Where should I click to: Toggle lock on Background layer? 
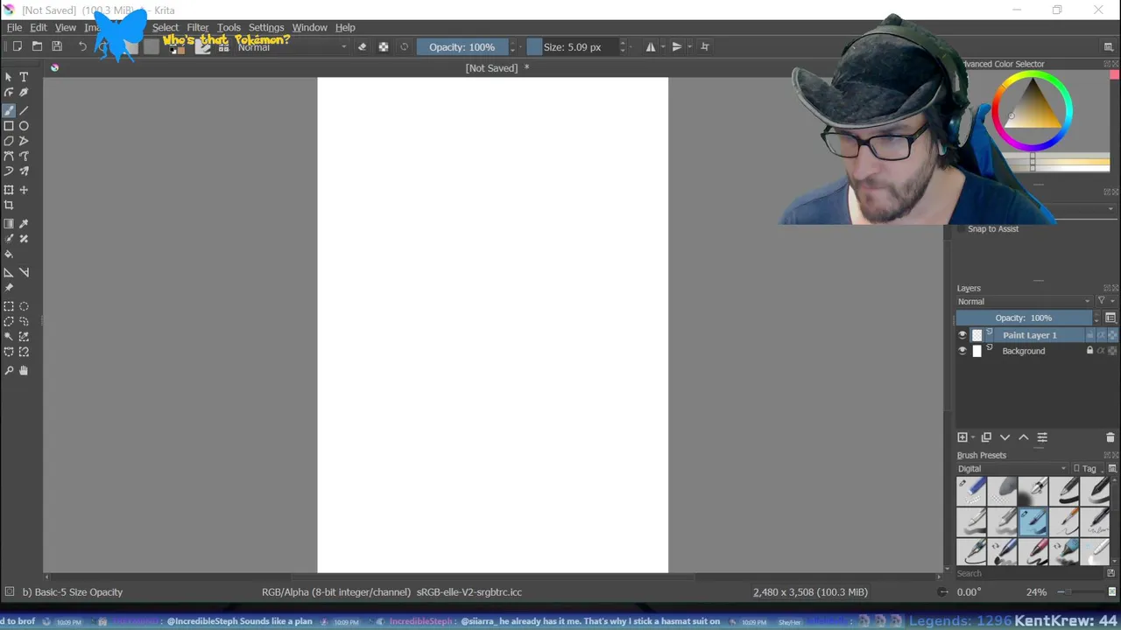click(x=1089, y=351)
